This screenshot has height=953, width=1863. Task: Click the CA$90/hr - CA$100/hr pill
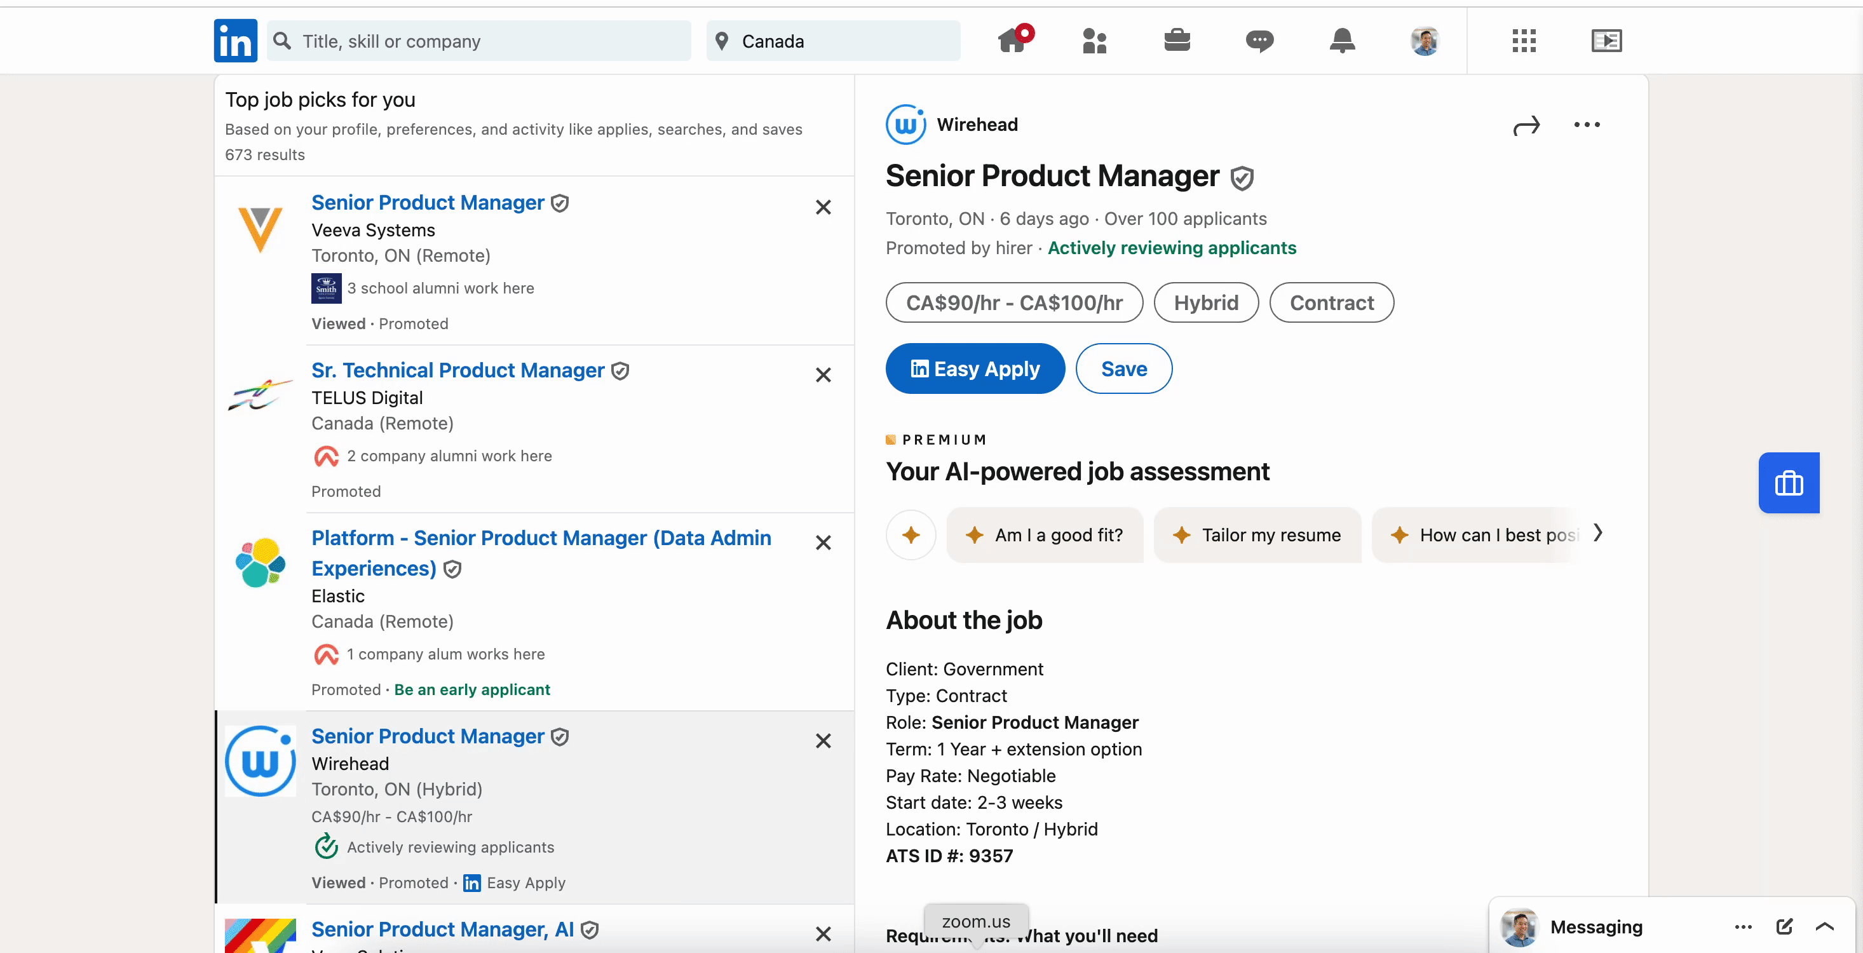click(1014, 302)
